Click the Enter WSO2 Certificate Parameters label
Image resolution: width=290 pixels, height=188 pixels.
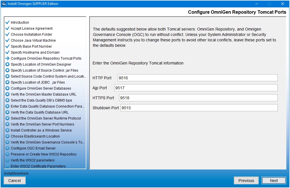click(38, 166)
